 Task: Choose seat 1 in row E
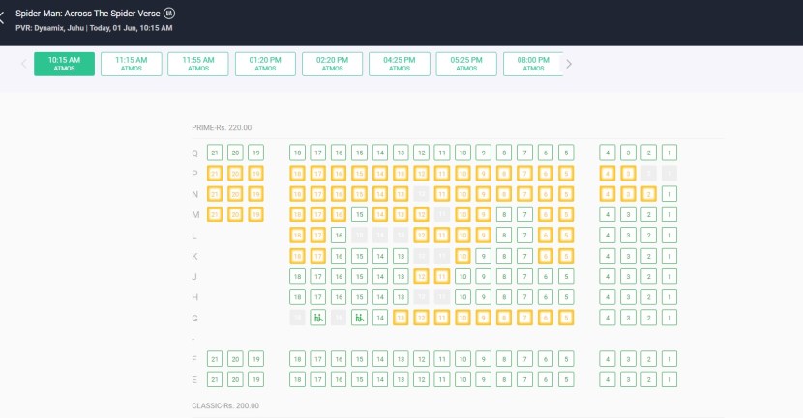pyautogui.click(x=669, y=379)
